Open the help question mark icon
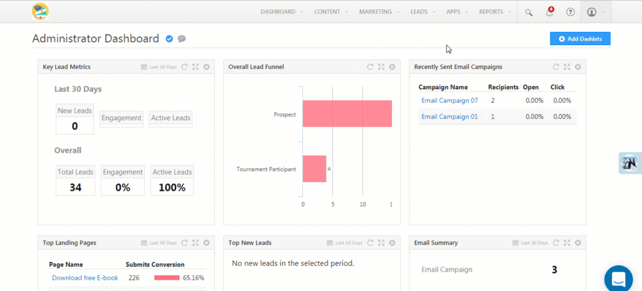Screen dimensions: 642x291 tap(571, 12)
